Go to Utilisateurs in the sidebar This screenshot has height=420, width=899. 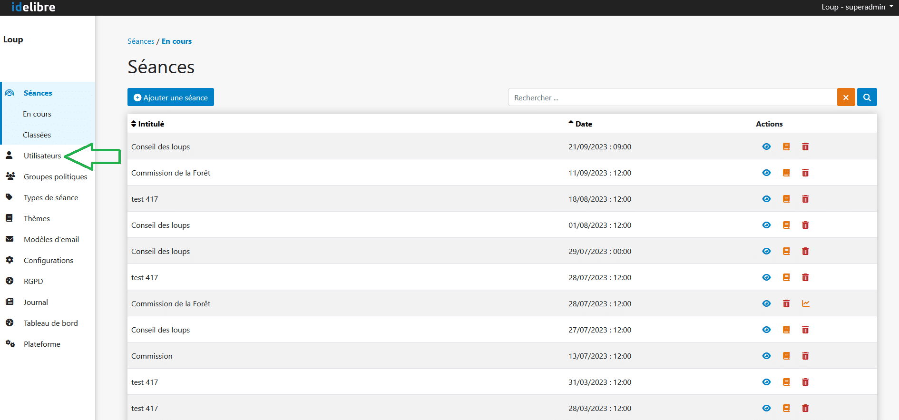[42, 156]
